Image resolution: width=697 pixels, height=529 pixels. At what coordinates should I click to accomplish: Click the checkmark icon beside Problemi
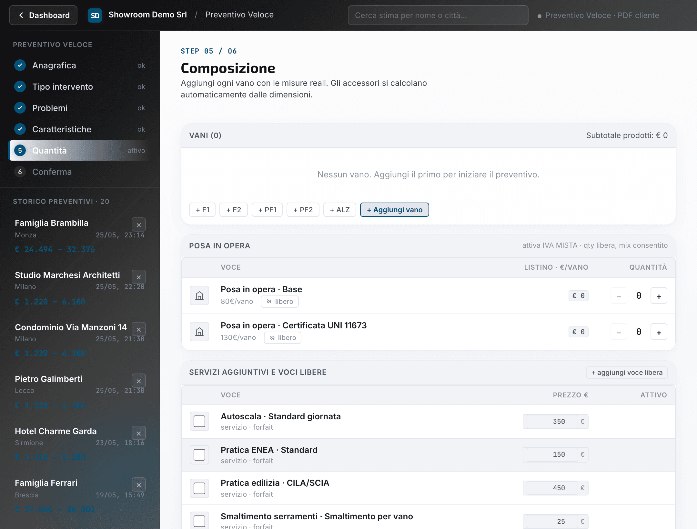coord(20,108)
